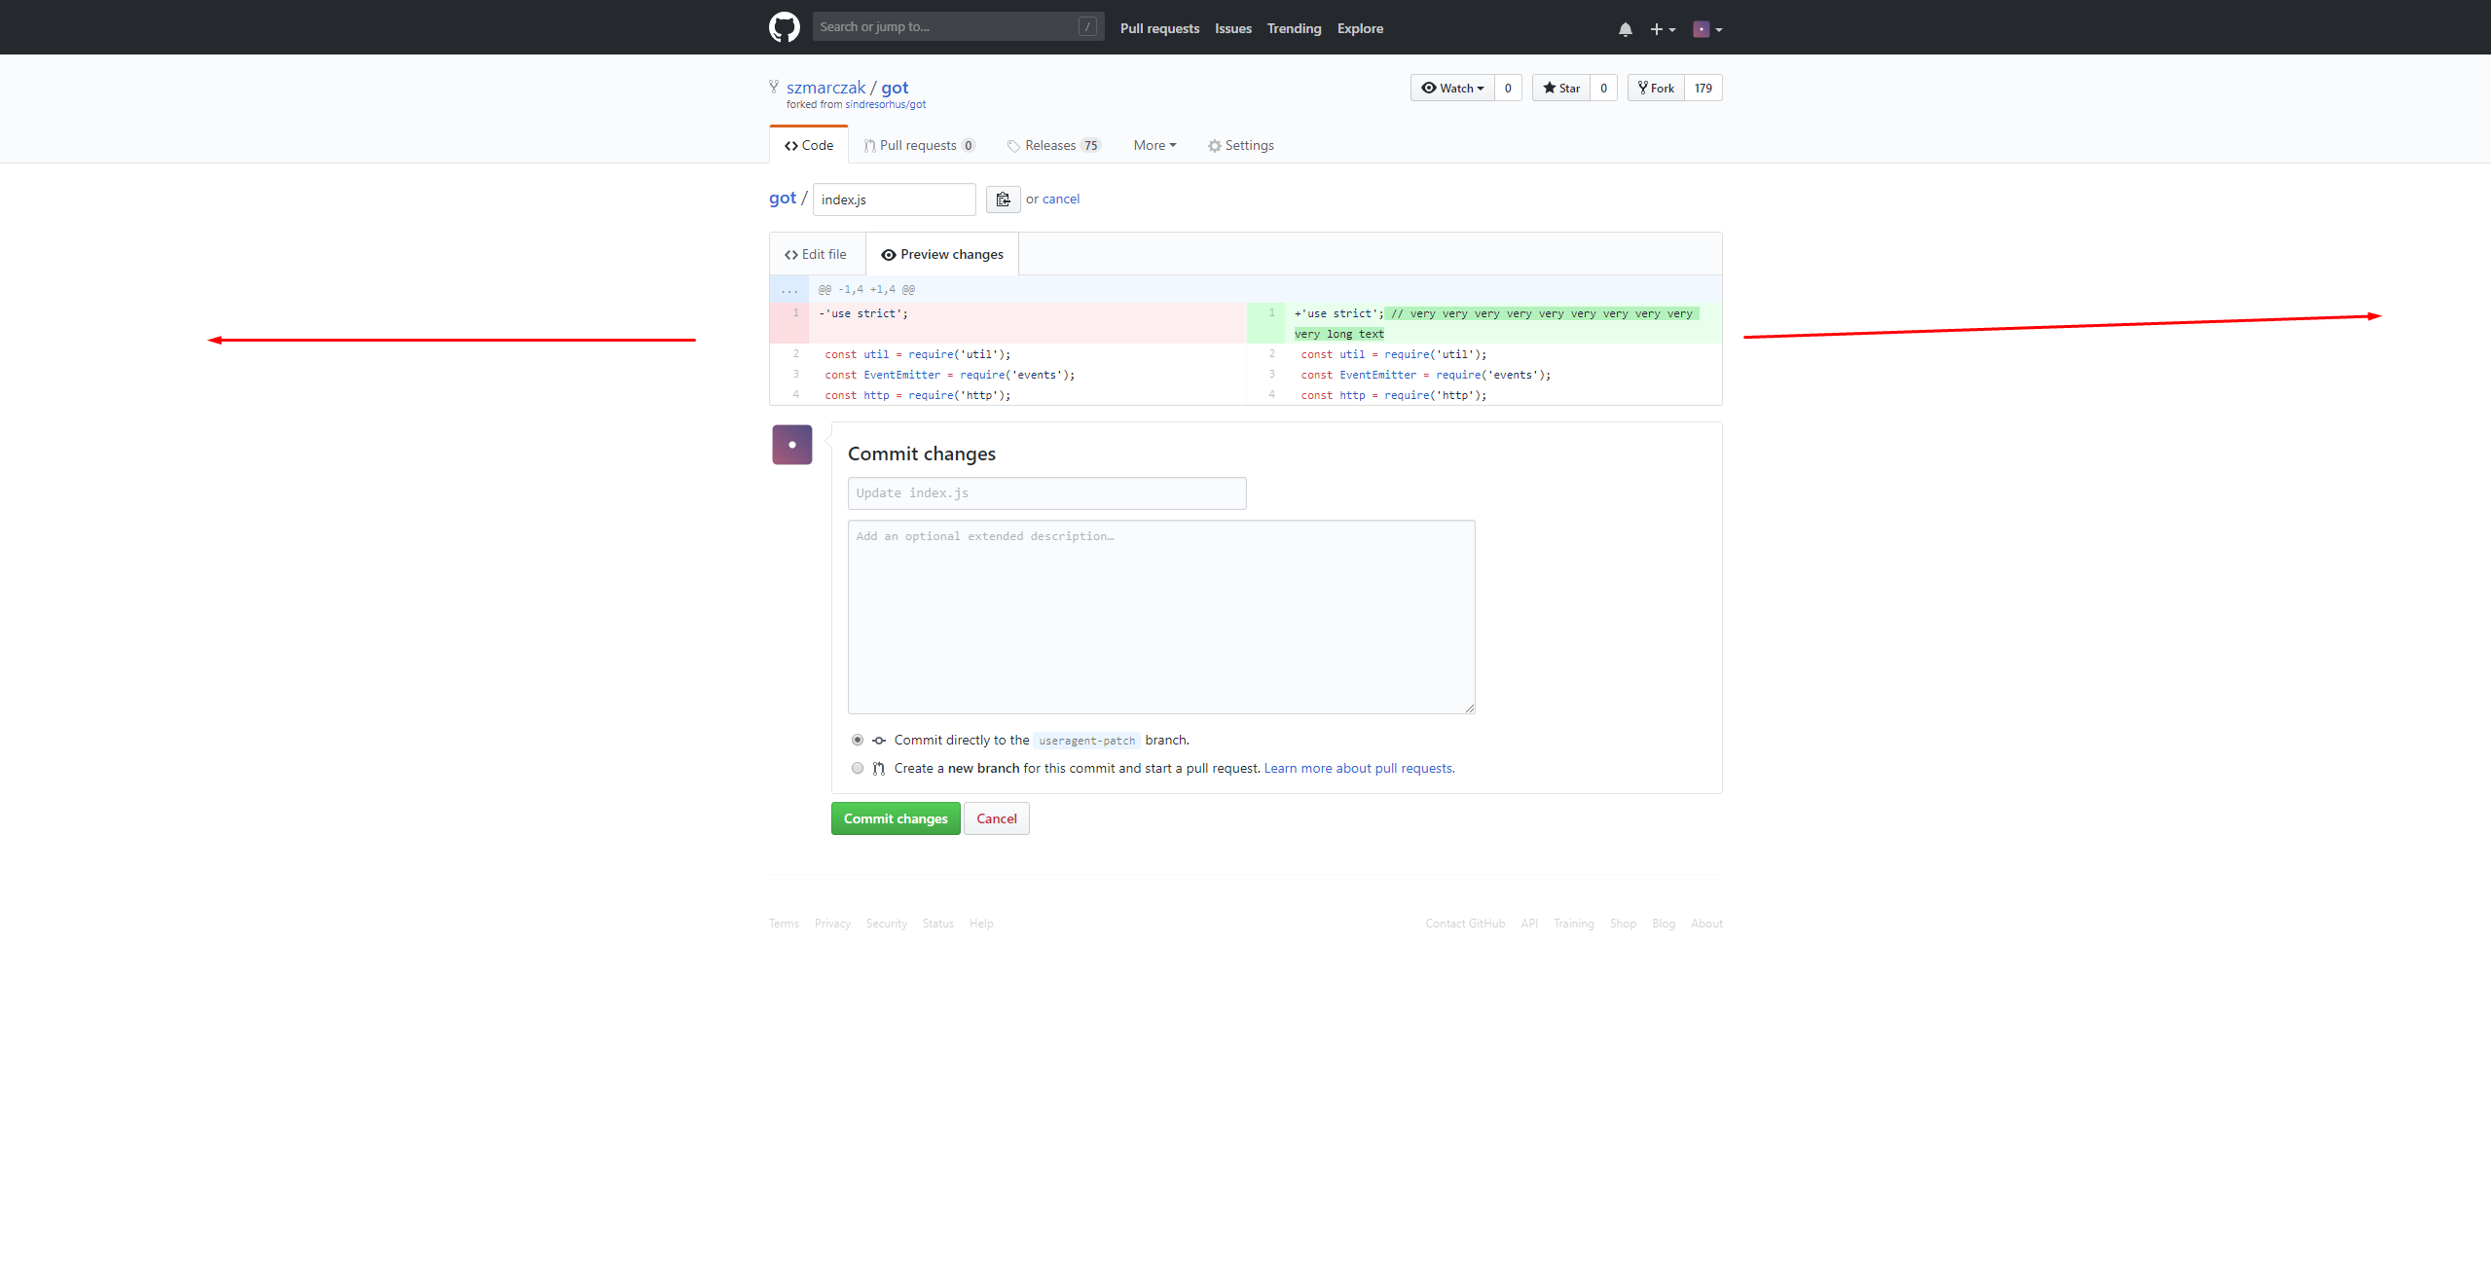Open Trending in top navigation
This screenshot has width=2491, height=1271.
pyautogui.click(x=1294, y=28)
